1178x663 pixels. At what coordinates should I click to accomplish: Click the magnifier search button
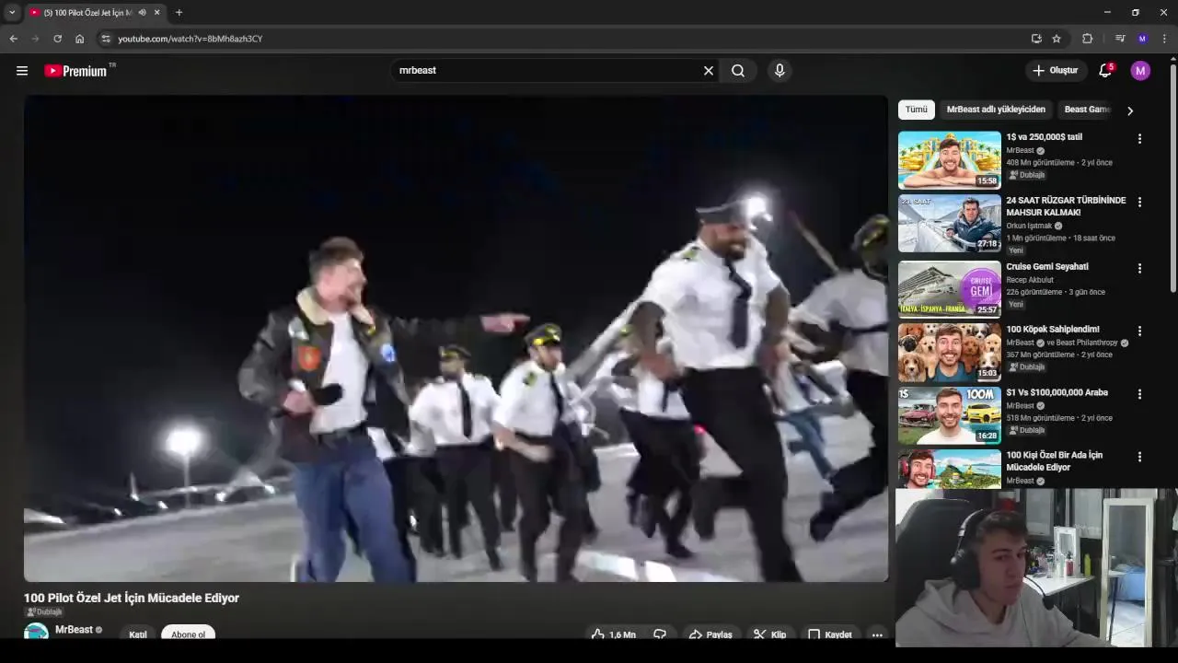pos(738,71)
